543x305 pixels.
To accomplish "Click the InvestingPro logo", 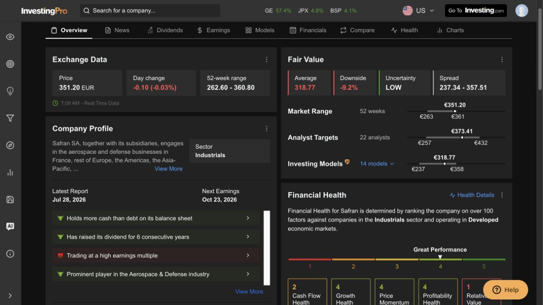I will (x=44, y=11).
